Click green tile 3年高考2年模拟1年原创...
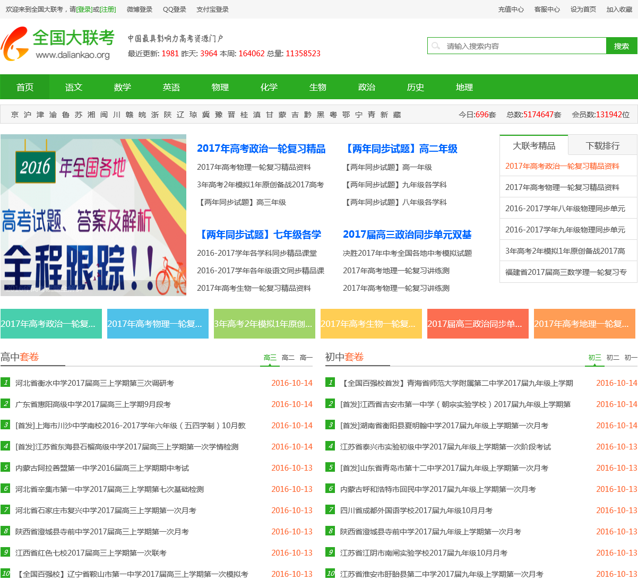The width and height of the screenshot is (638, 580). click(264, 324)
